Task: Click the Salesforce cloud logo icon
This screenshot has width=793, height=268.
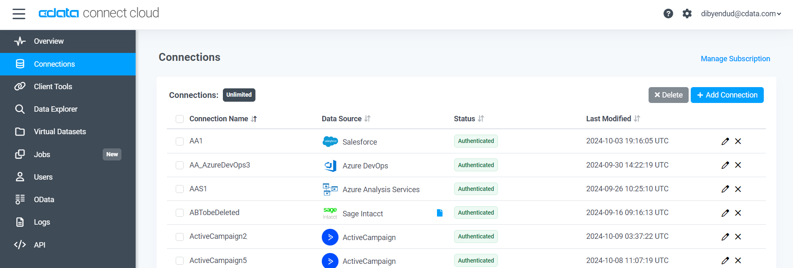Action: point(330,141)
